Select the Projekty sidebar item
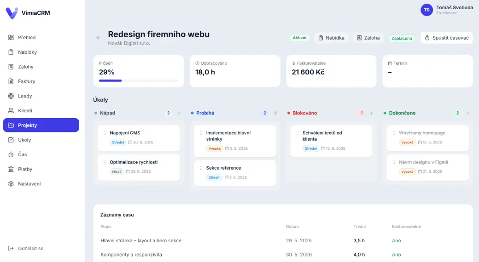Viewport: 479px width, 262px height. pyautogui.click(x=41, y=125)
